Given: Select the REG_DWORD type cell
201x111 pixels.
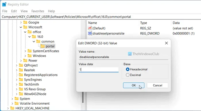Looking at the screenshot, I should coord(150,33).
